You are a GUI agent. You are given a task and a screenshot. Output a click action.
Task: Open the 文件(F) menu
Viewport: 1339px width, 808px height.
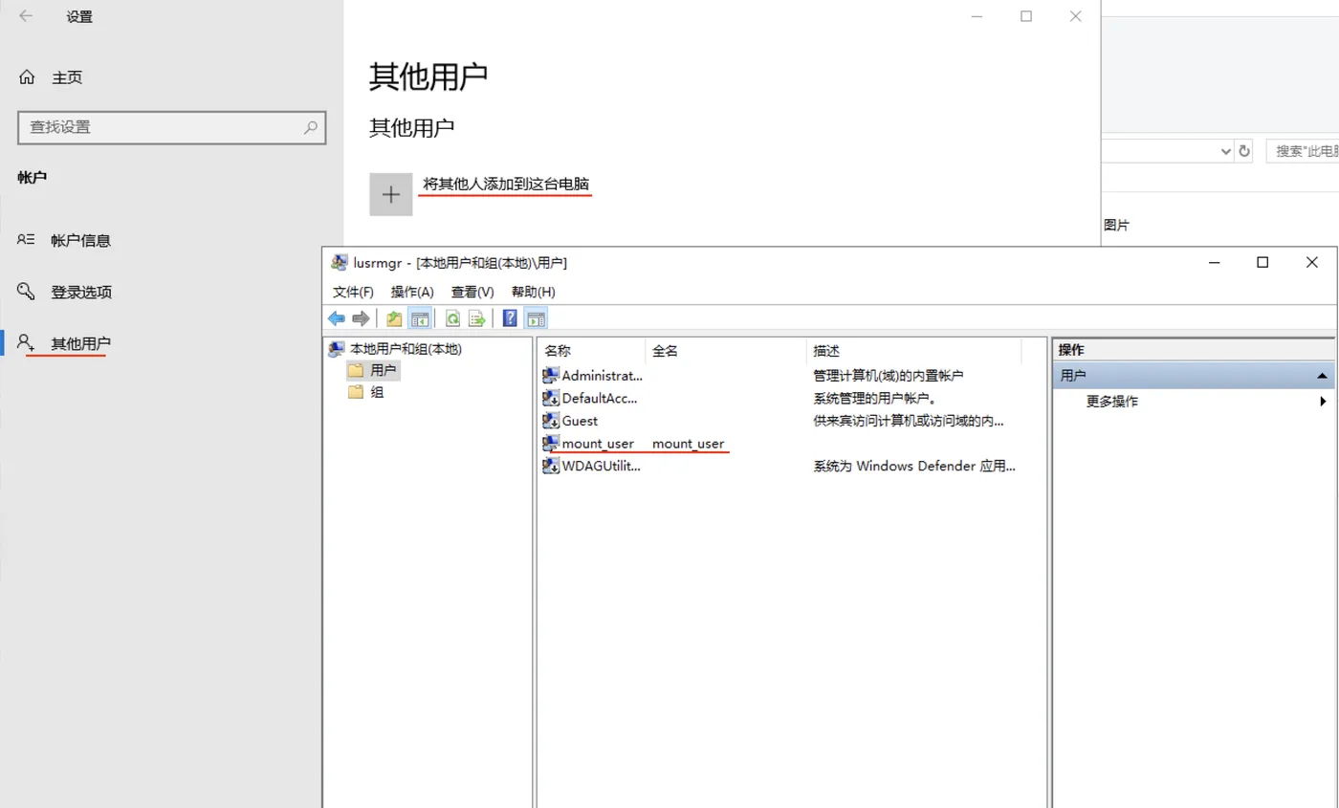[x=353, y=292]
